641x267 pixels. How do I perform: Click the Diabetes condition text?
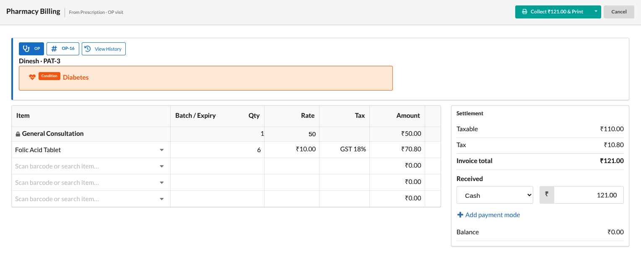click(x=76, y=77)
